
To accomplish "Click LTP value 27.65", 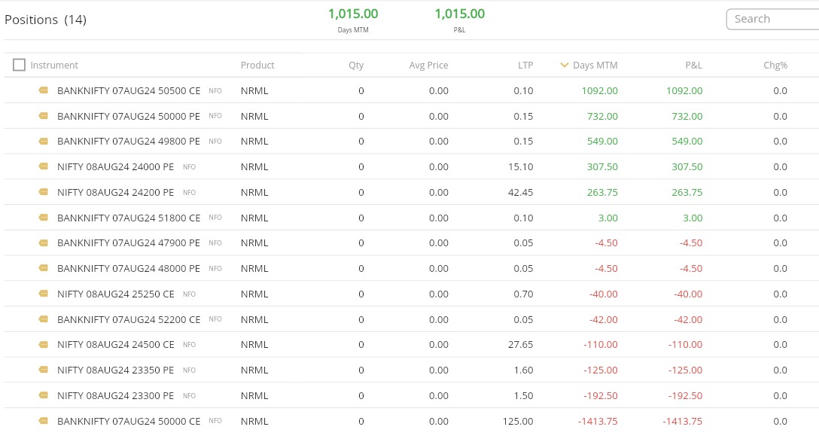I will 520,344.
